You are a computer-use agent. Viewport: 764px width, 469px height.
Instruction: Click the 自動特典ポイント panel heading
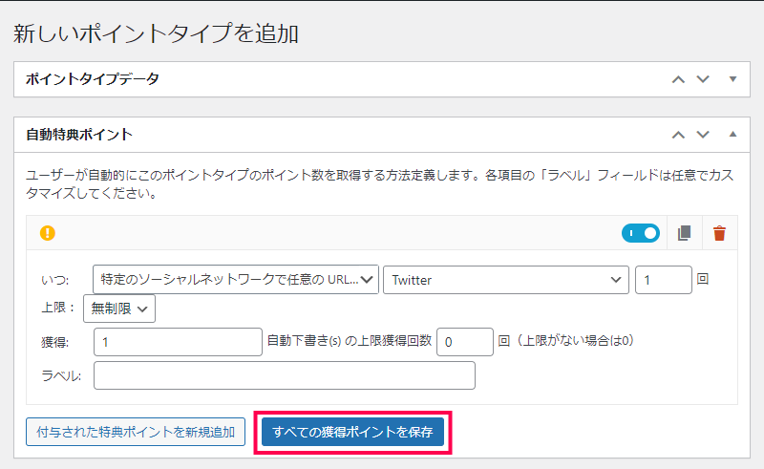(x=79, y=135)
